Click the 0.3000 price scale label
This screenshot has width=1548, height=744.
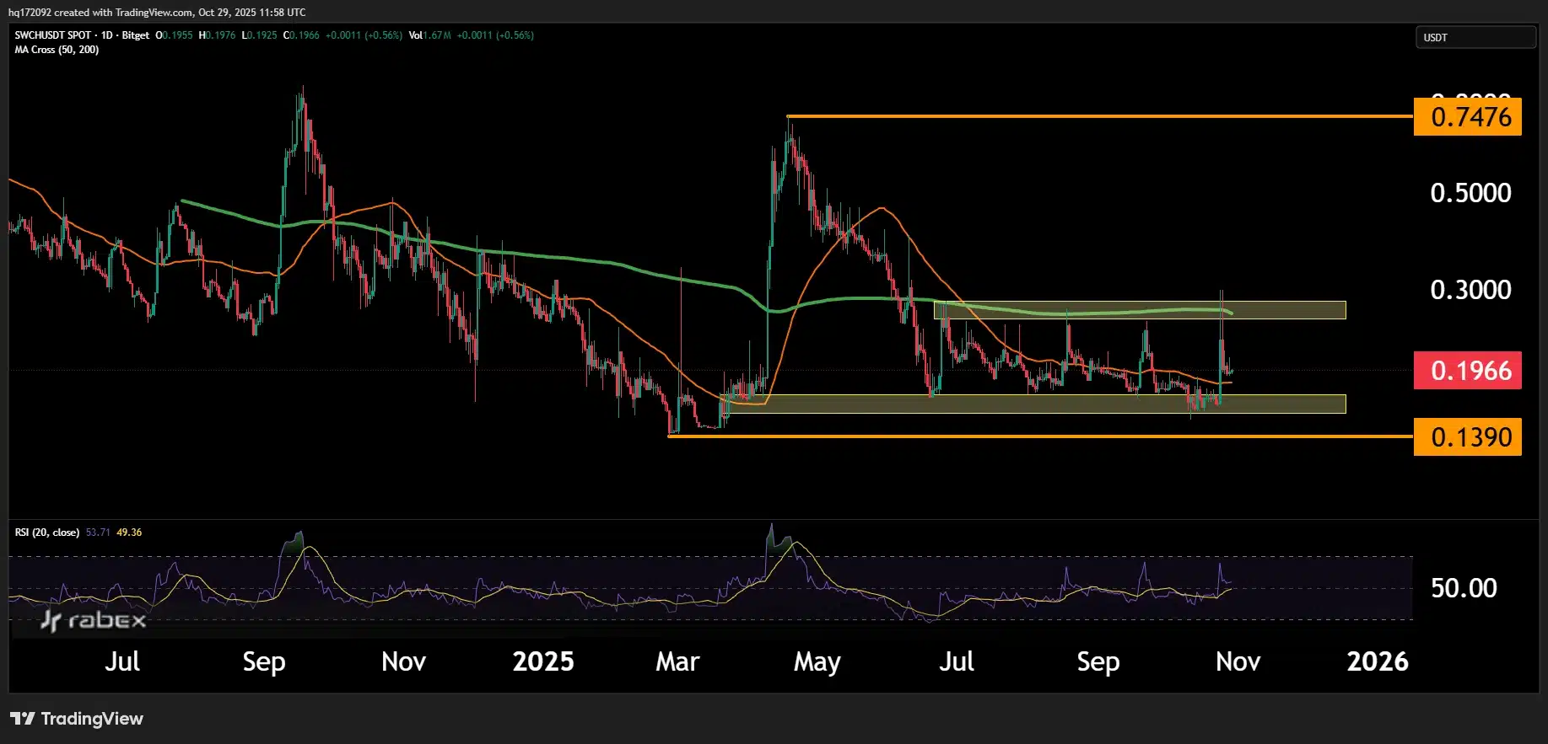pyautogui.click(x=1470, y=290)
